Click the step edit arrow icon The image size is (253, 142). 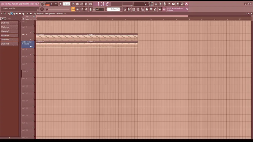click(x=78, y=9)
